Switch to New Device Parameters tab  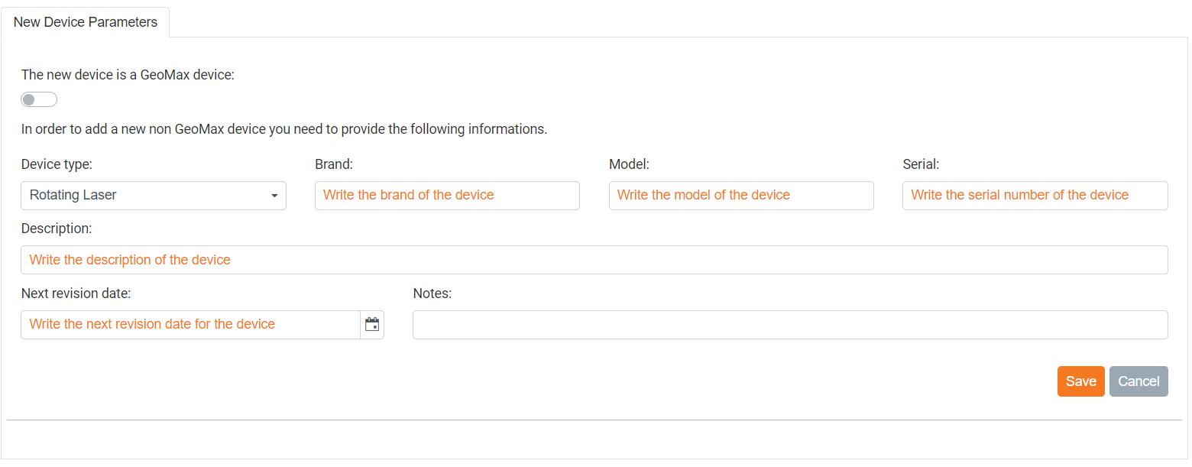pyautogui.click(x=86, y=22)
